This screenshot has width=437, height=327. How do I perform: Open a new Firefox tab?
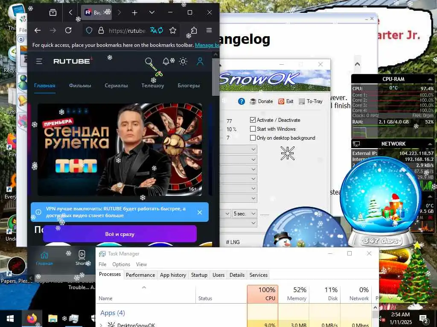click(x=134, y=12)
